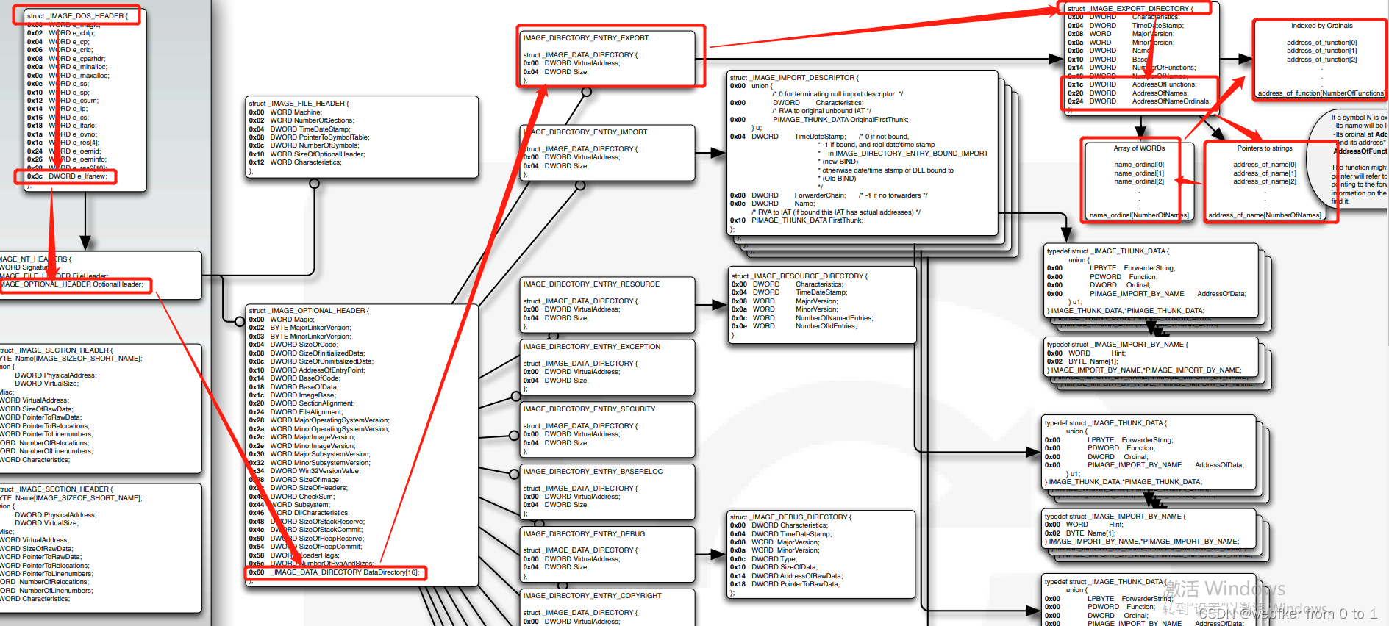The width and height of the screenshot is (1389, 626).
Task: Click the 'IMAGE_DIRECTORY_ENTRY_IMPORT' title
Action: pyautogui.click(x=585, y=132)
